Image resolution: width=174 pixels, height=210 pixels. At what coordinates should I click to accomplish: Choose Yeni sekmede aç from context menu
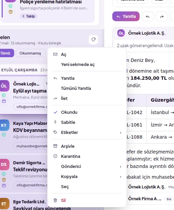(87, 64)
